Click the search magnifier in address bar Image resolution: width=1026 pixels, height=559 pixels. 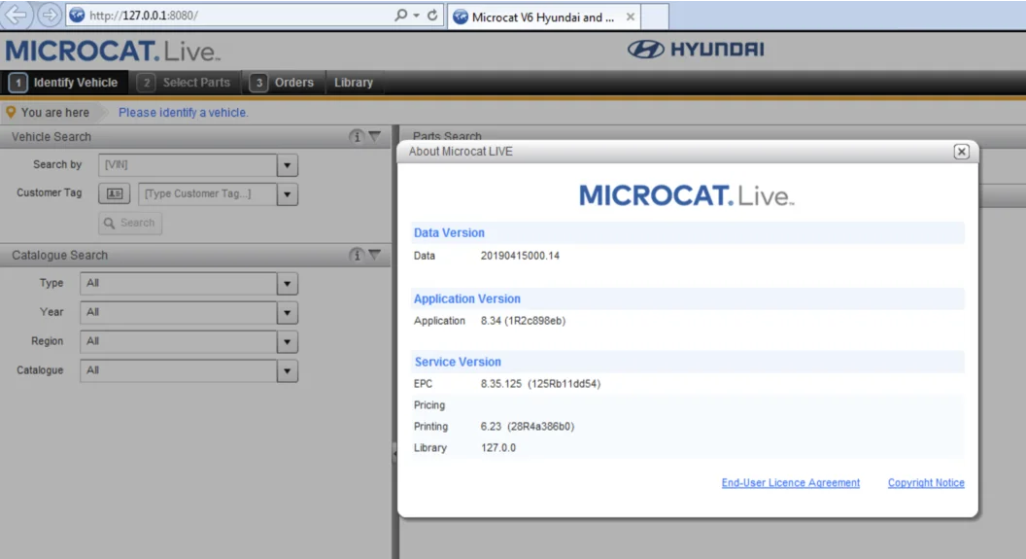click(x=400, y=15)
